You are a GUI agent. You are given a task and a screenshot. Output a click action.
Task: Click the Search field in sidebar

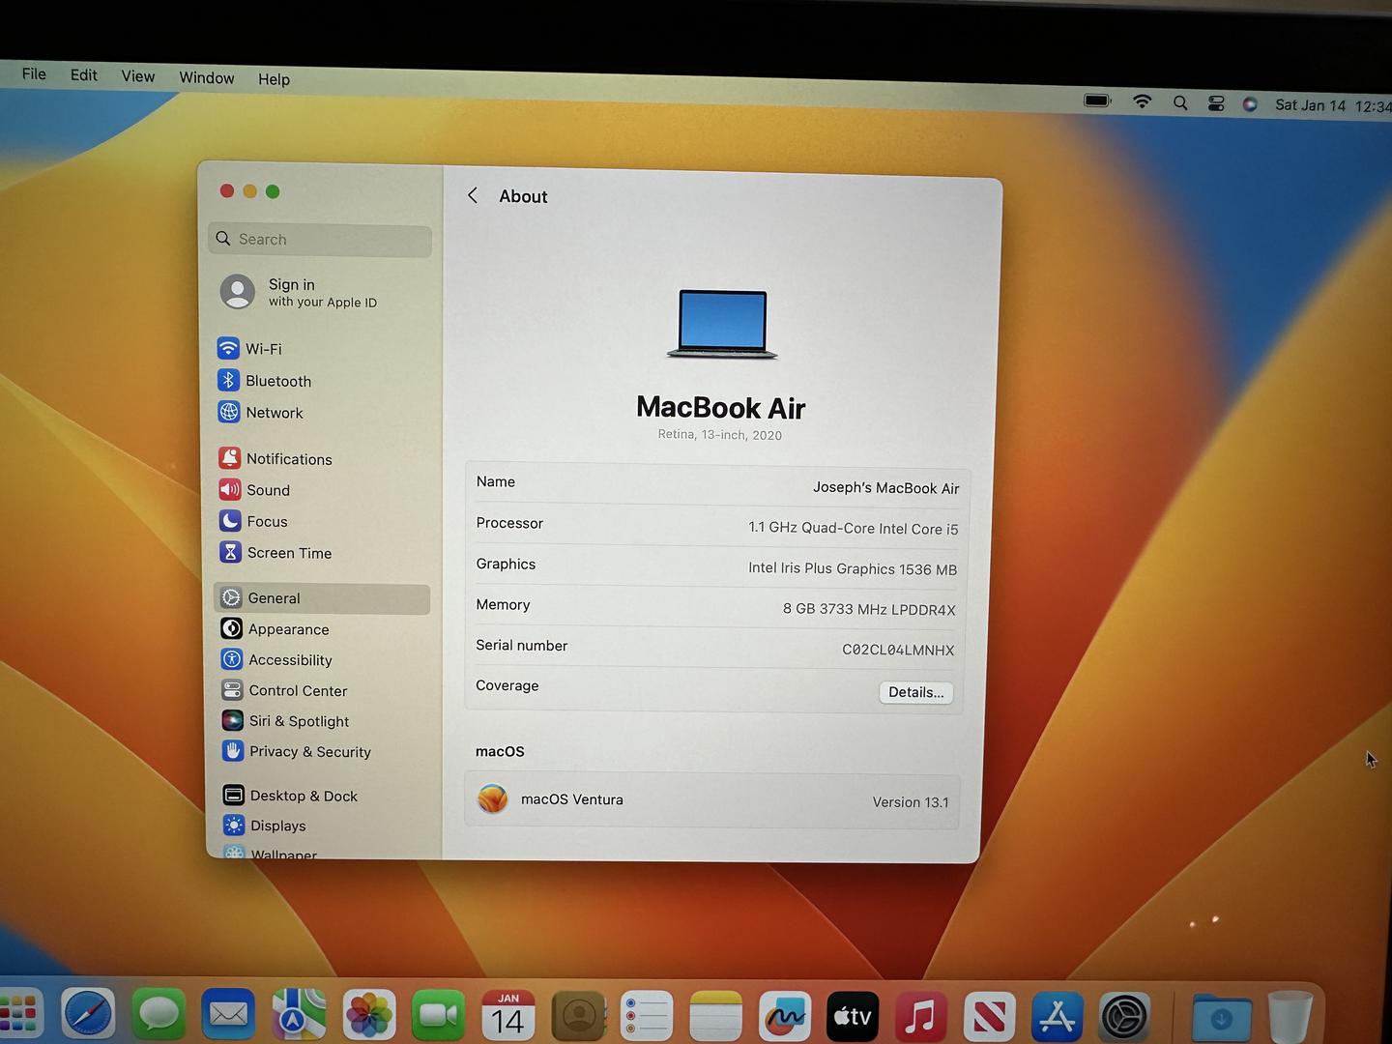(320, 240)
